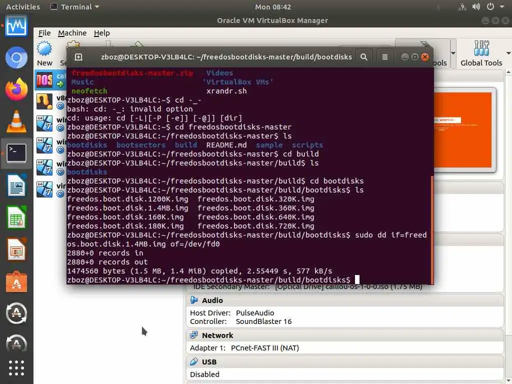Click 'bash: cd: -_: invalid option' line

tap(129, 109)
